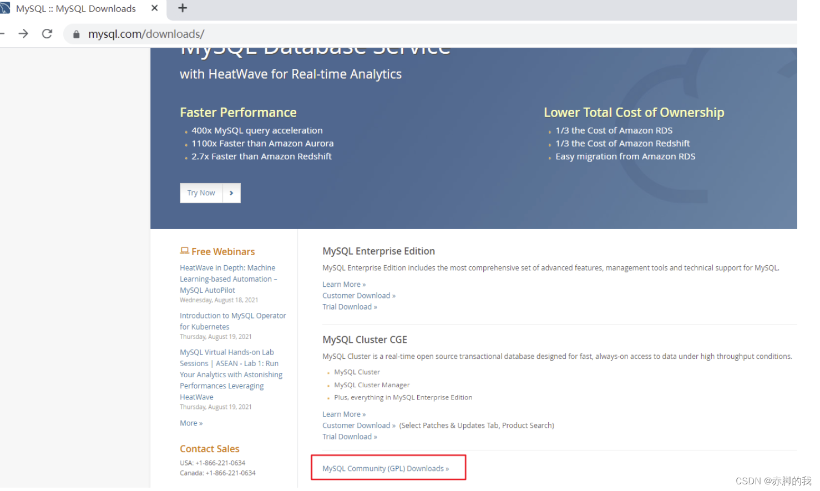Click '1/3 the Cost of Amazon RDS' text

(614, 130)
